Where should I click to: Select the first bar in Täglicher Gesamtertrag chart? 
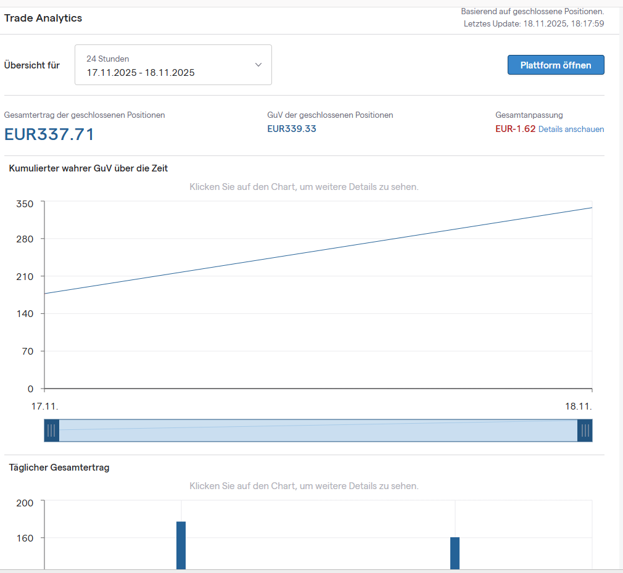coord(181,546)
